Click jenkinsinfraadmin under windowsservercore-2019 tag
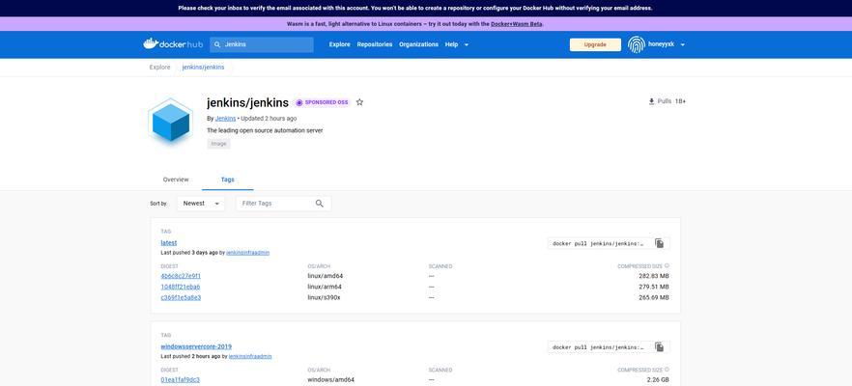 pyautogui.click(x=250, y=356)
